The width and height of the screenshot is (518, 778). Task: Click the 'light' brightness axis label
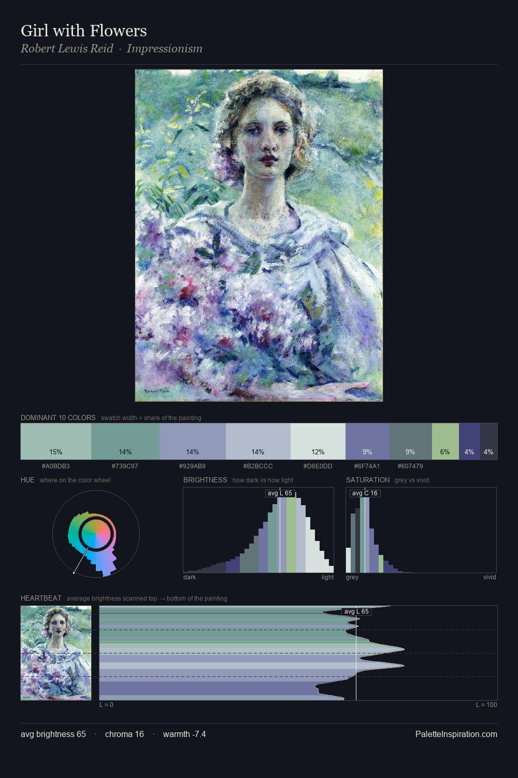327,577
